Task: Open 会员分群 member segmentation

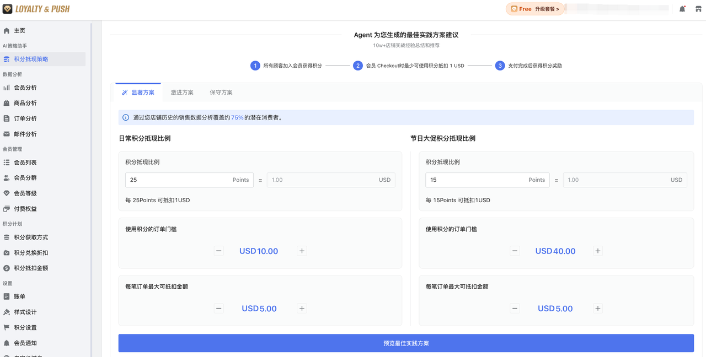Action: (x=26, y=177)
